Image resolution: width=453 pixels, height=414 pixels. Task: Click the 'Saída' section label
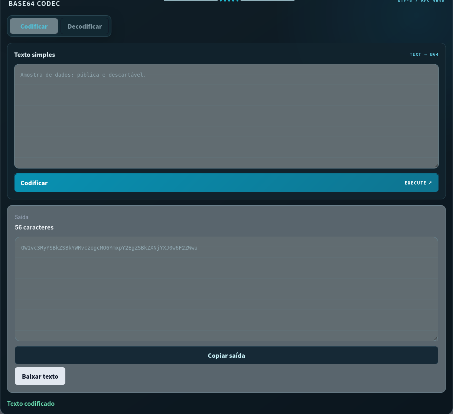pos(22,217)
